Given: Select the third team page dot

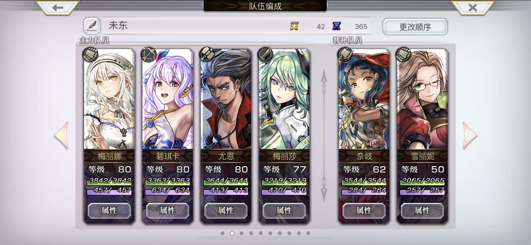Looking at the screenshot, I should (x=242, y=233).
